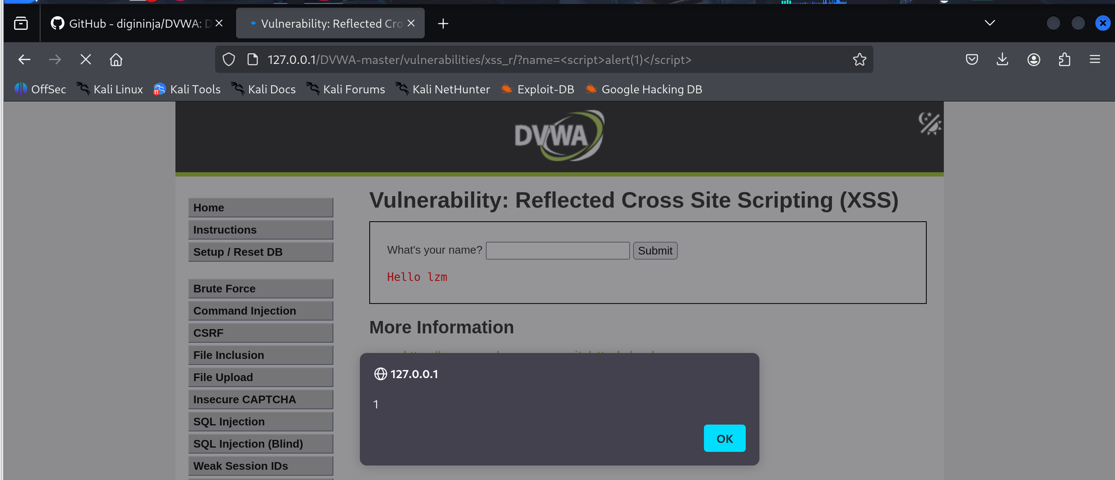The height and width of the screenshot is (480, 1115).
Task: Open the Downloads panel icon
Action: coord(1002,60)
